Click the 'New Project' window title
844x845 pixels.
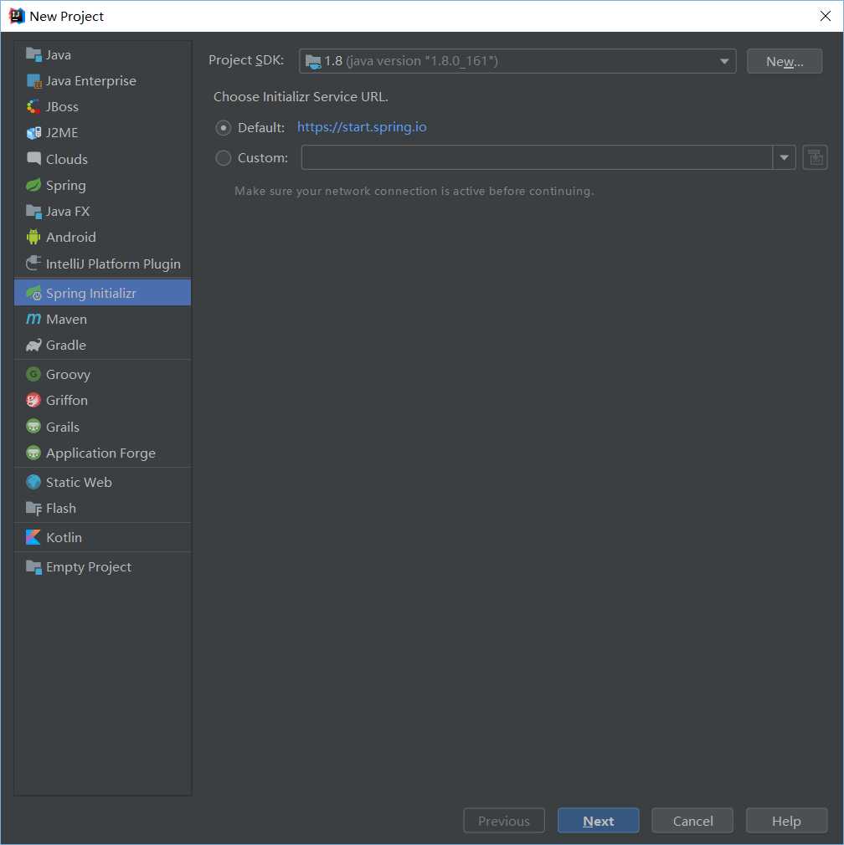(66, 17)
